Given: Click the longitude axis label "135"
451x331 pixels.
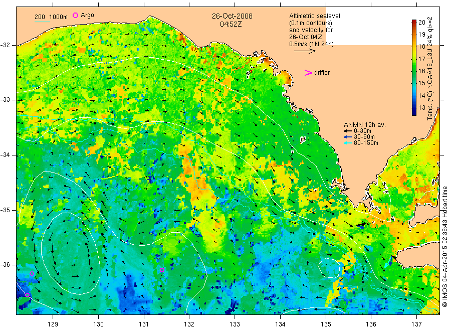Looking at the screenshot, I should pos(326,324).
